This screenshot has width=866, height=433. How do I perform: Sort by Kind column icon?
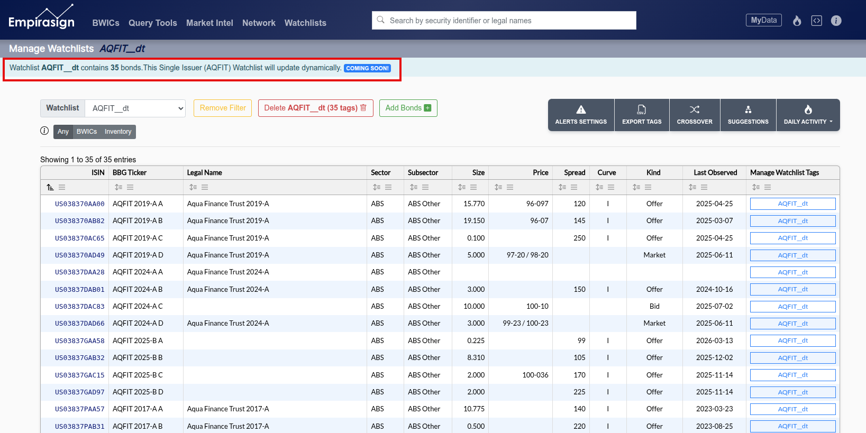tap(636, 187)
